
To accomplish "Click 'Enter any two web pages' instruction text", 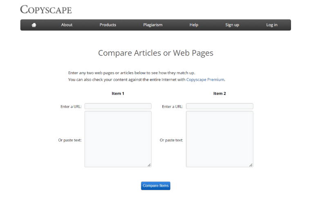I will 132,73.
